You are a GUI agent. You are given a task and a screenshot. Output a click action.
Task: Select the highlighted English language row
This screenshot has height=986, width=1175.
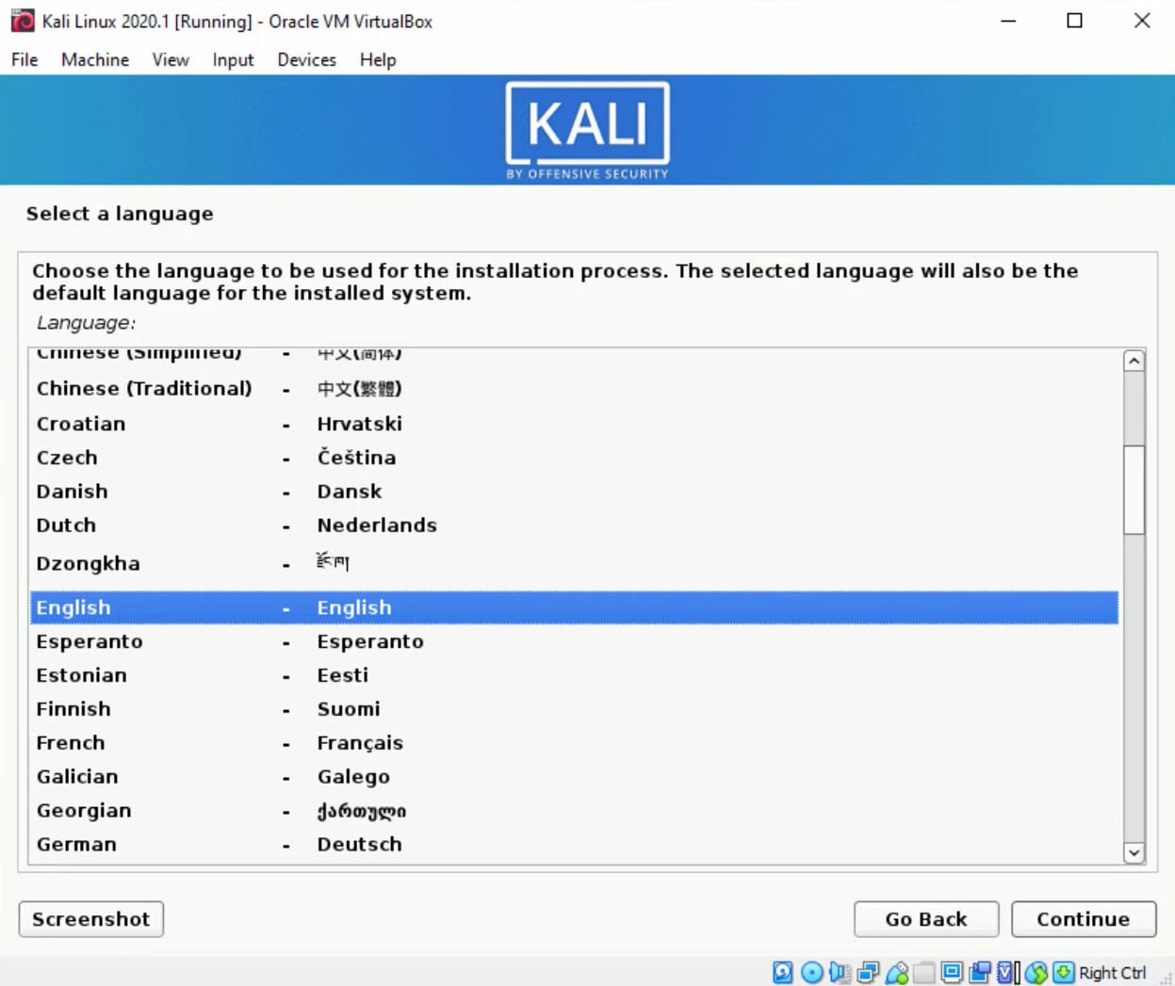click(574, 607)
